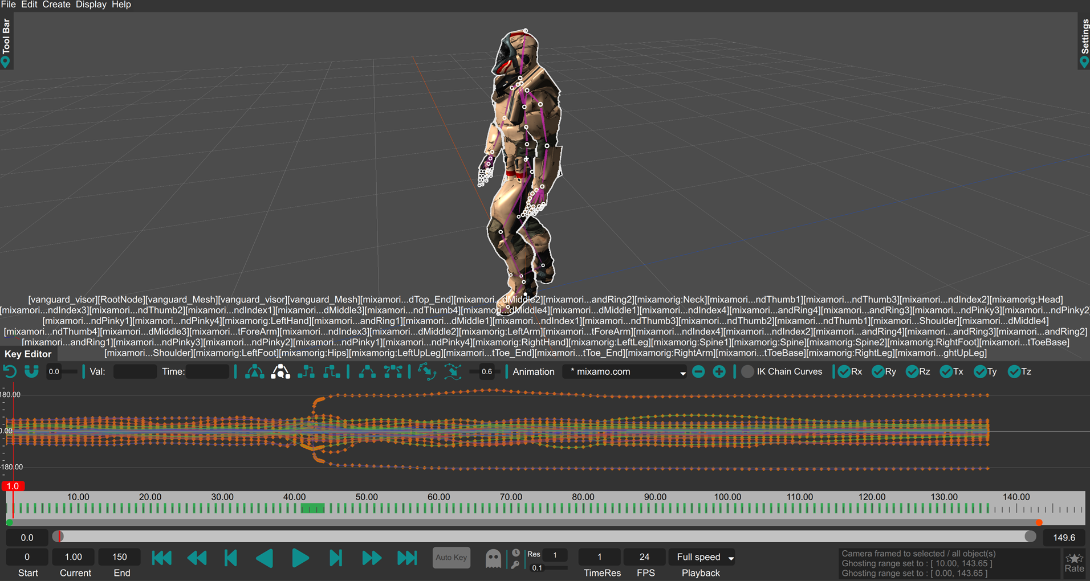The width and height of the screenshot is (1090, 581).
Task: Open the Create menu
Action: coord(56,5)
